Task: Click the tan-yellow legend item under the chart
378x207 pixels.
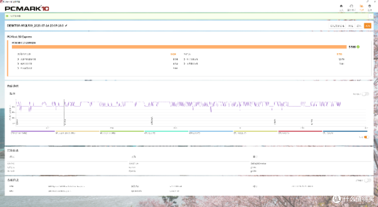Action: (77, 132)
